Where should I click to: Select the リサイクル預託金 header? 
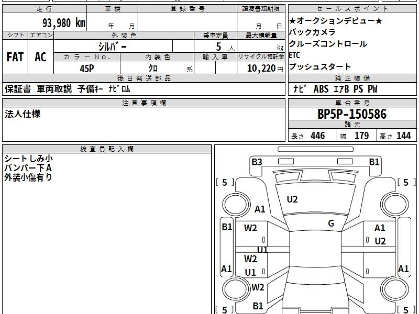(261, 57)
